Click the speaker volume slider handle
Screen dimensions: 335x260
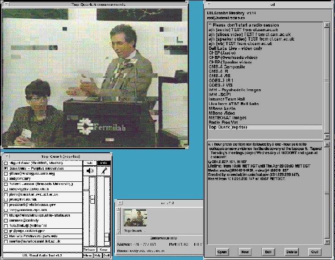(x=93, y=199)
